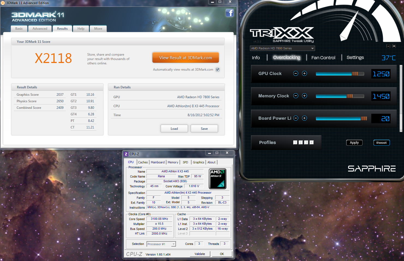Viewport: 404px width, 261px height.
Task: Open the Facebook icon in 3DMark
Action: pyautogui.click(x=230, y=13)
